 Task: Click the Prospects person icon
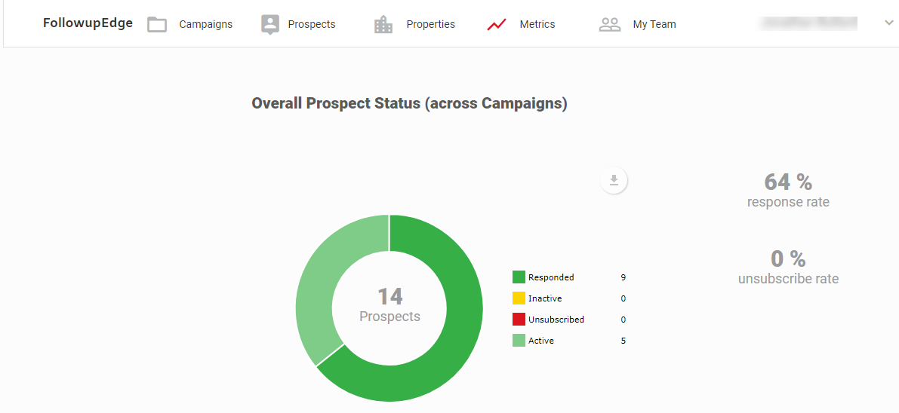[269, 25]
